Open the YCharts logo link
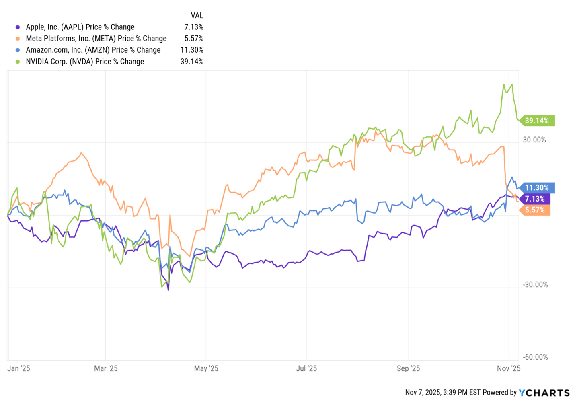The height and width of the screenshot is (401, 575). (544, 393)
